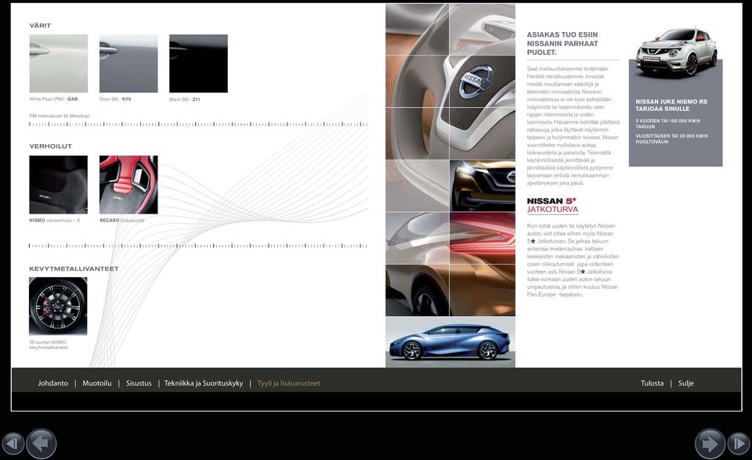Click 'PM: Helmiäisväri M: Metalliväri' note
The image size is (752, 460).
(60, 116)
